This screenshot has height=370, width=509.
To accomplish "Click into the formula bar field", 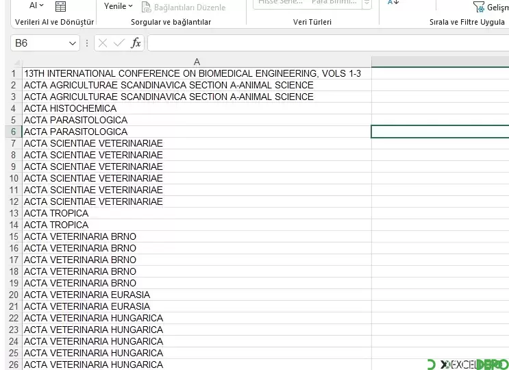I will tap(328, 43).
